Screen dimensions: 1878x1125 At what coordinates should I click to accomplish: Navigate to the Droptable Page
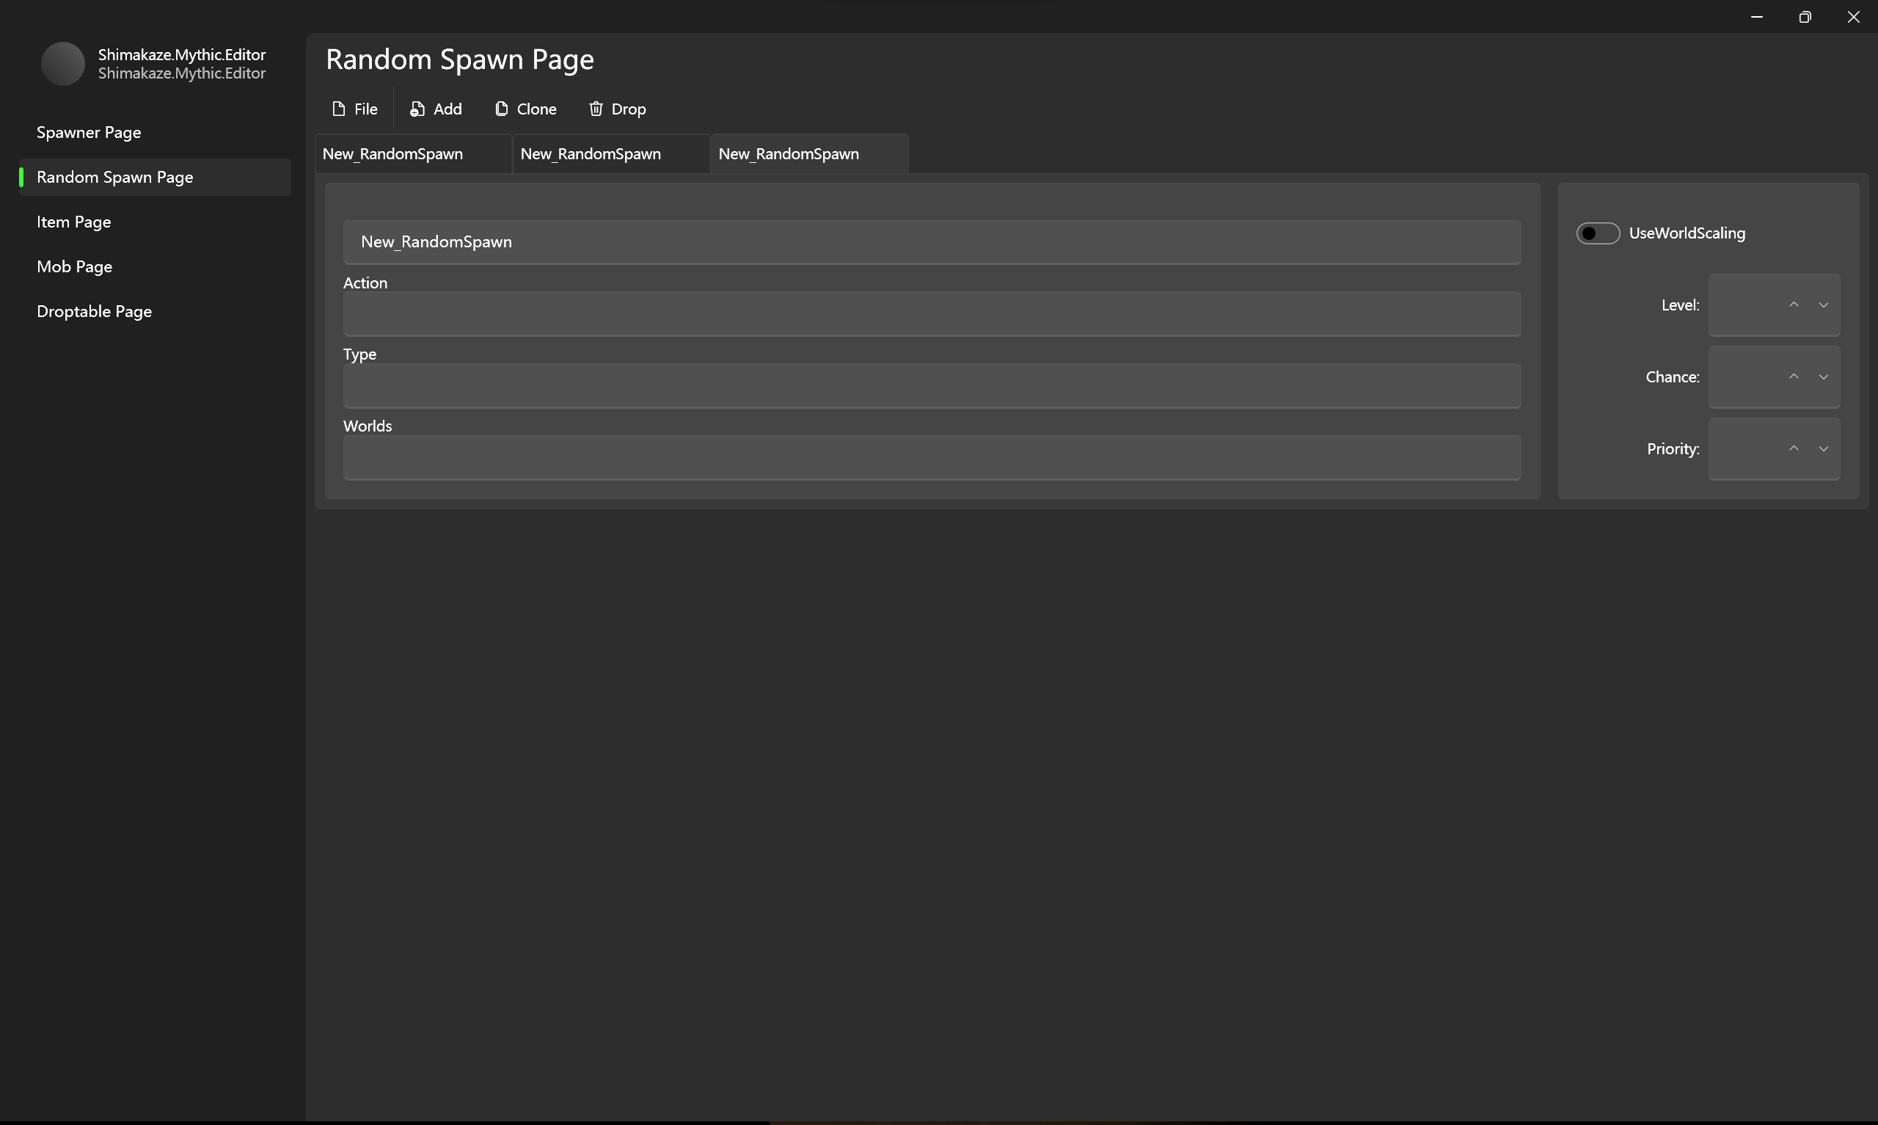click(94, 311)
